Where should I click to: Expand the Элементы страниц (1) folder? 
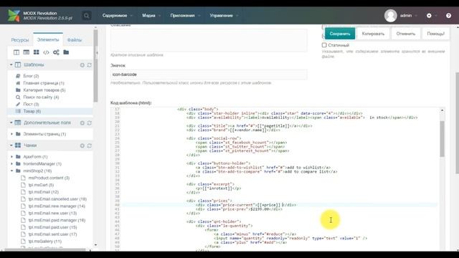[x=11, y=134]
